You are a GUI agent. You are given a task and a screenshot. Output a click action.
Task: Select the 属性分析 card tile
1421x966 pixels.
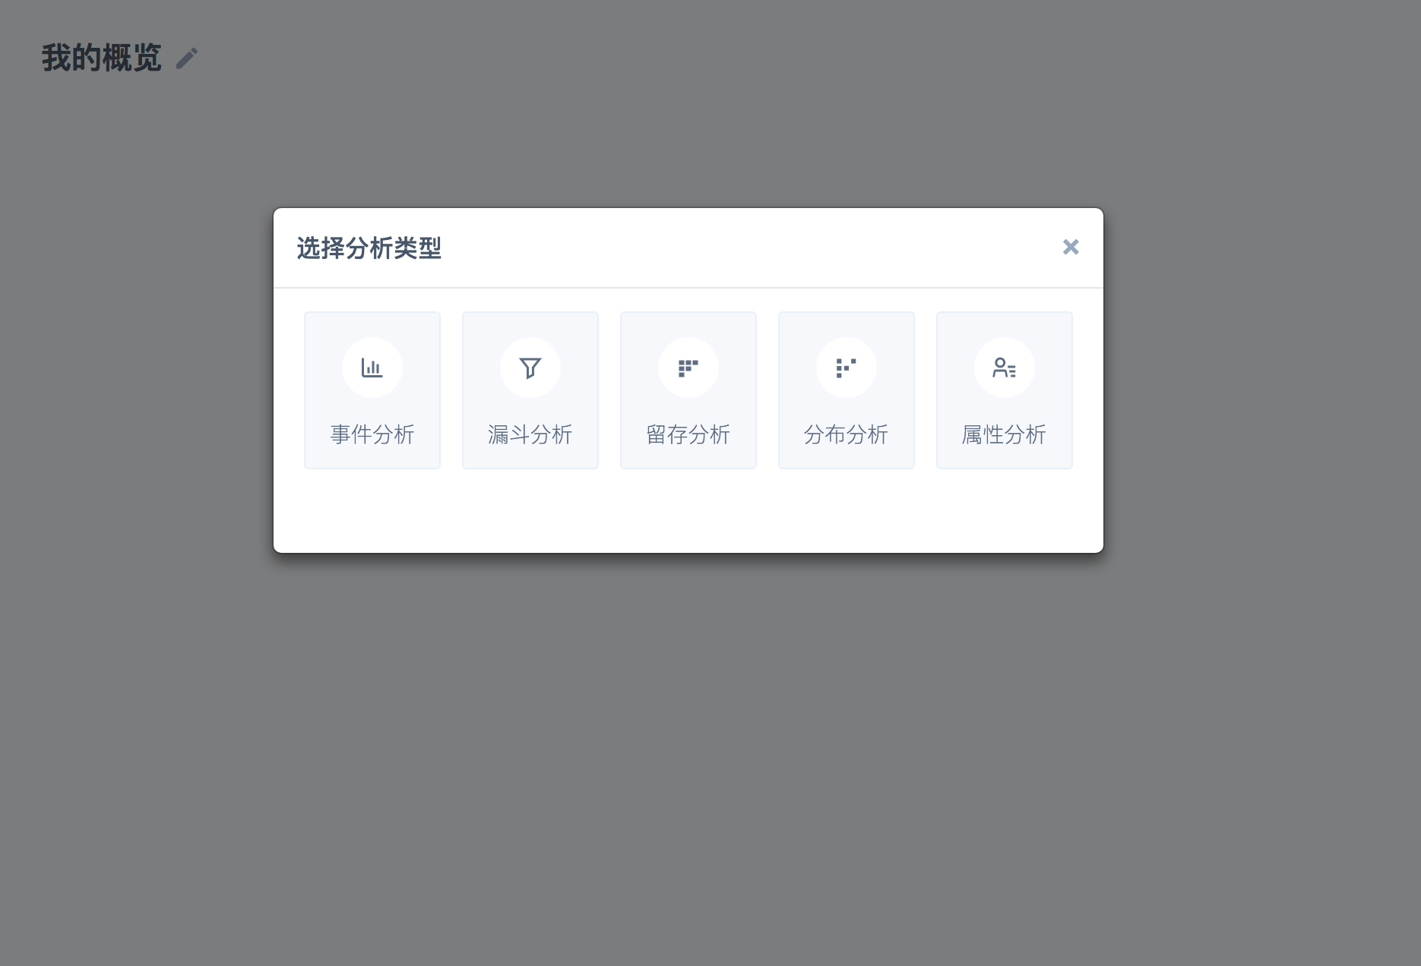click(x=1005, y=390)
